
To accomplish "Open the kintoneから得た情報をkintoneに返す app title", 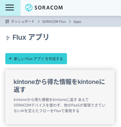I will click(x=59, y=86).
